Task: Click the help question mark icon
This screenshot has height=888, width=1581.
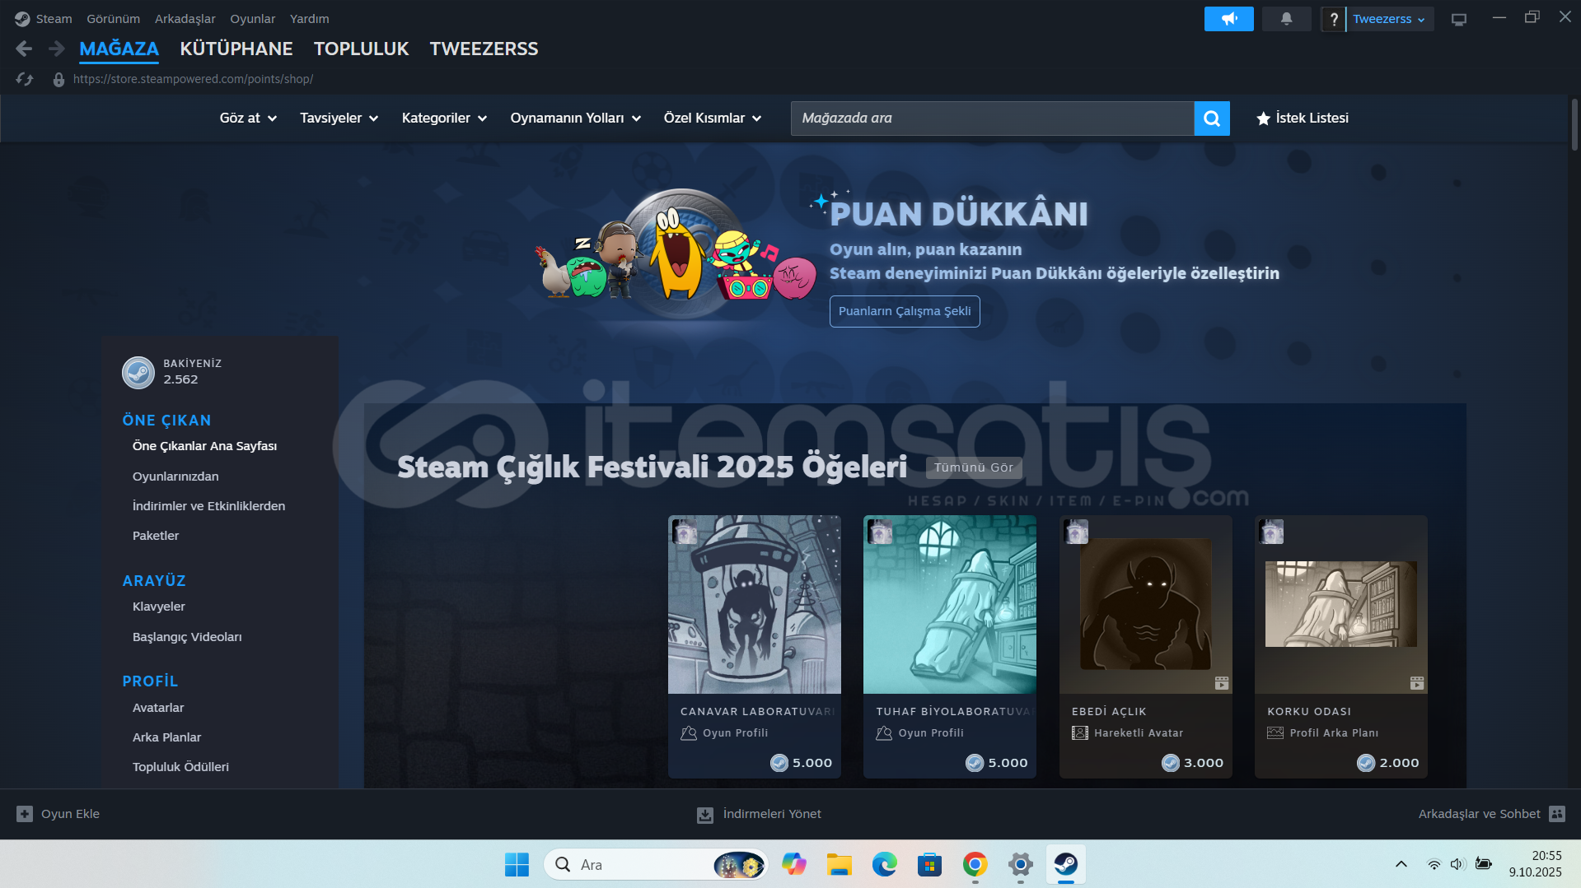Action: 1333,19
